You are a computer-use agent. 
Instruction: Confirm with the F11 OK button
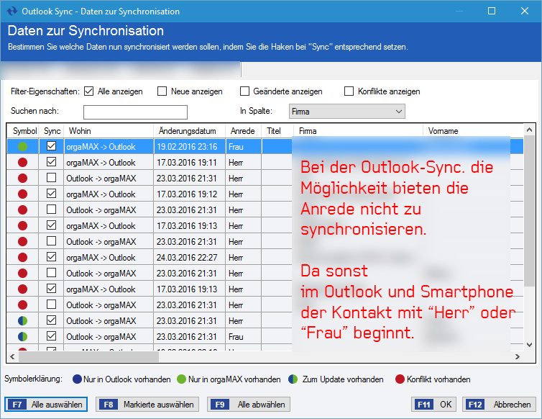(x=433, y=405)
